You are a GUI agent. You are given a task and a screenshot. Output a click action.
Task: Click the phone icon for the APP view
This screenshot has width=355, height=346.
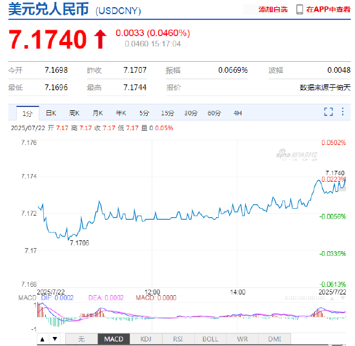[299, 10]
